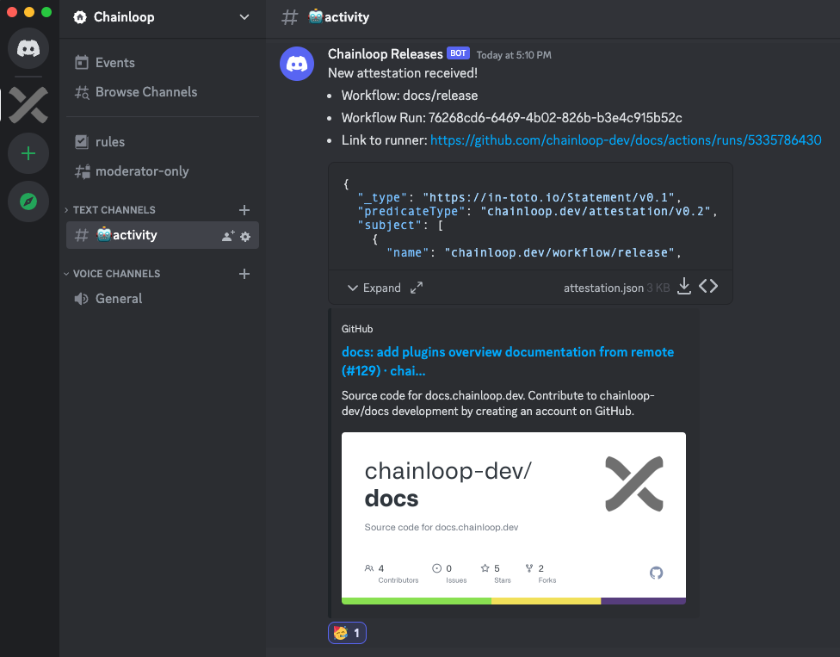Open the Chainloop server dropdown menu
The height and width of the screenshot is (657, 840).
[244, 17]
